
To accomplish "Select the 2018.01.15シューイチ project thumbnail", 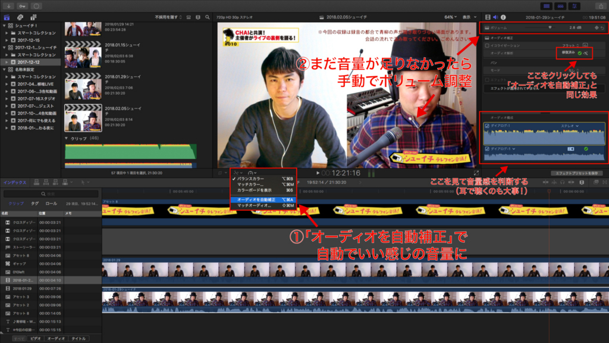I will tap(83, 54).
